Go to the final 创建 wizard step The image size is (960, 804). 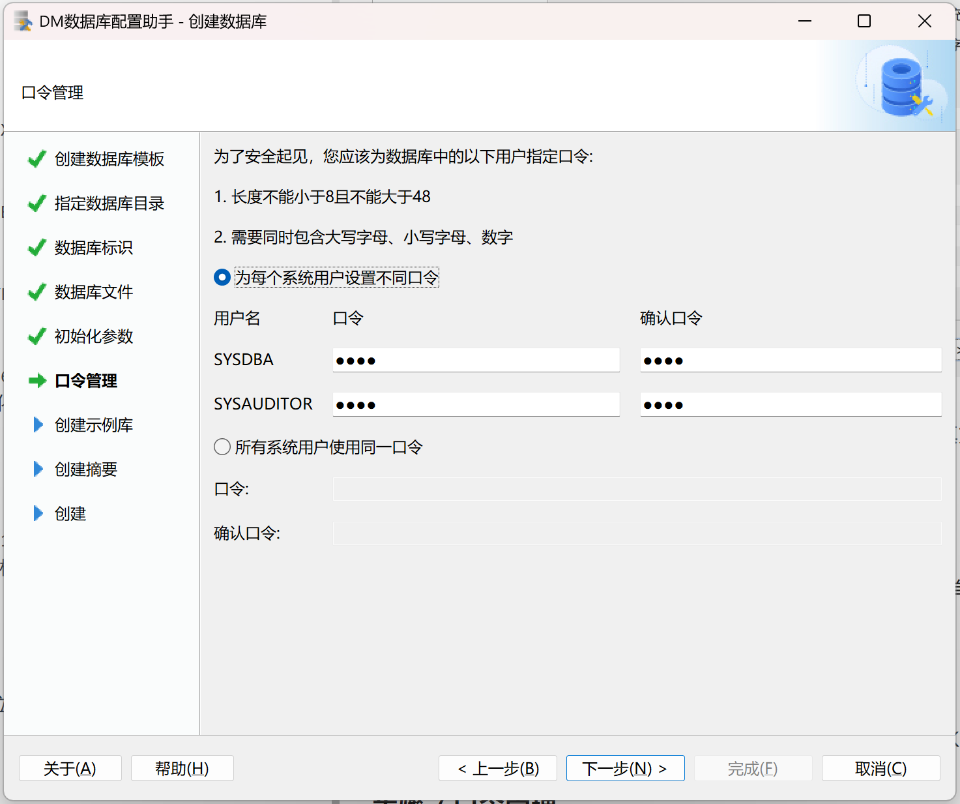pos(70,514)
